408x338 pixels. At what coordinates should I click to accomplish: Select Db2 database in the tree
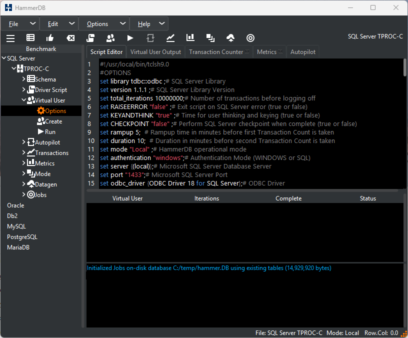(x=12, y=215)
